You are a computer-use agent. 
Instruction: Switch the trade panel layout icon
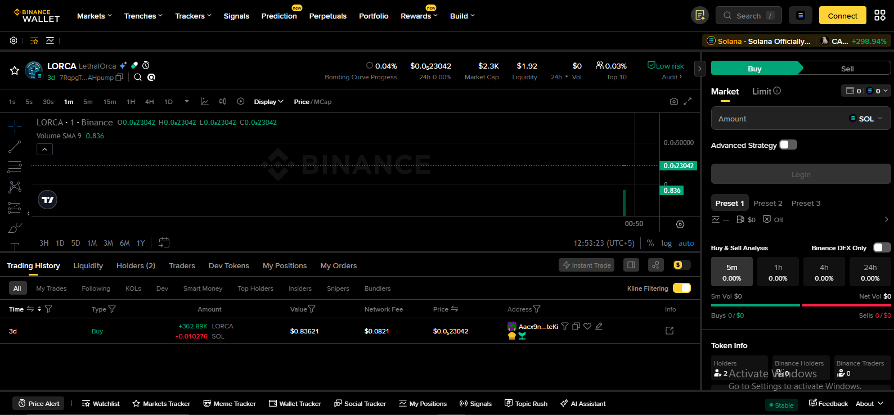pos(631,265)
